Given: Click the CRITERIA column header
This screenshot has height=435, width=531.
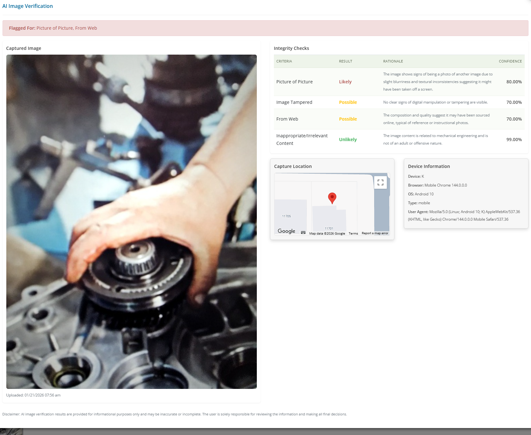Looking at the screenshot, I should pos(284,61).
